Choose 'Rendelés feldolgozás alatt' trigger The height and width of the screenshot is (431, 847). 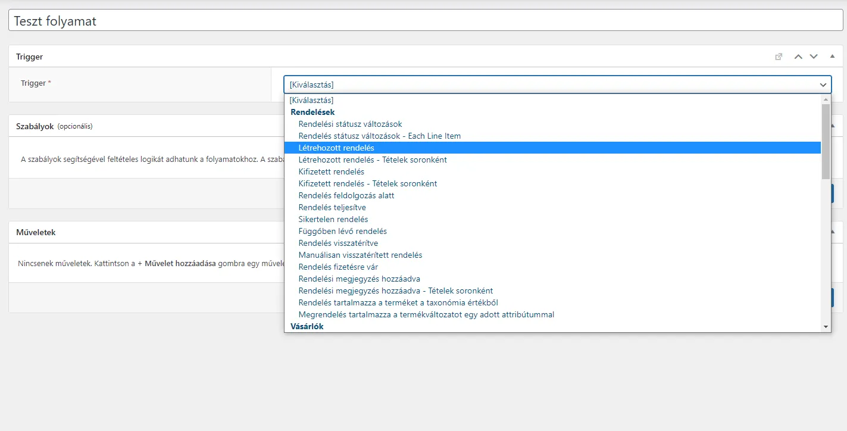coord(552,195)
